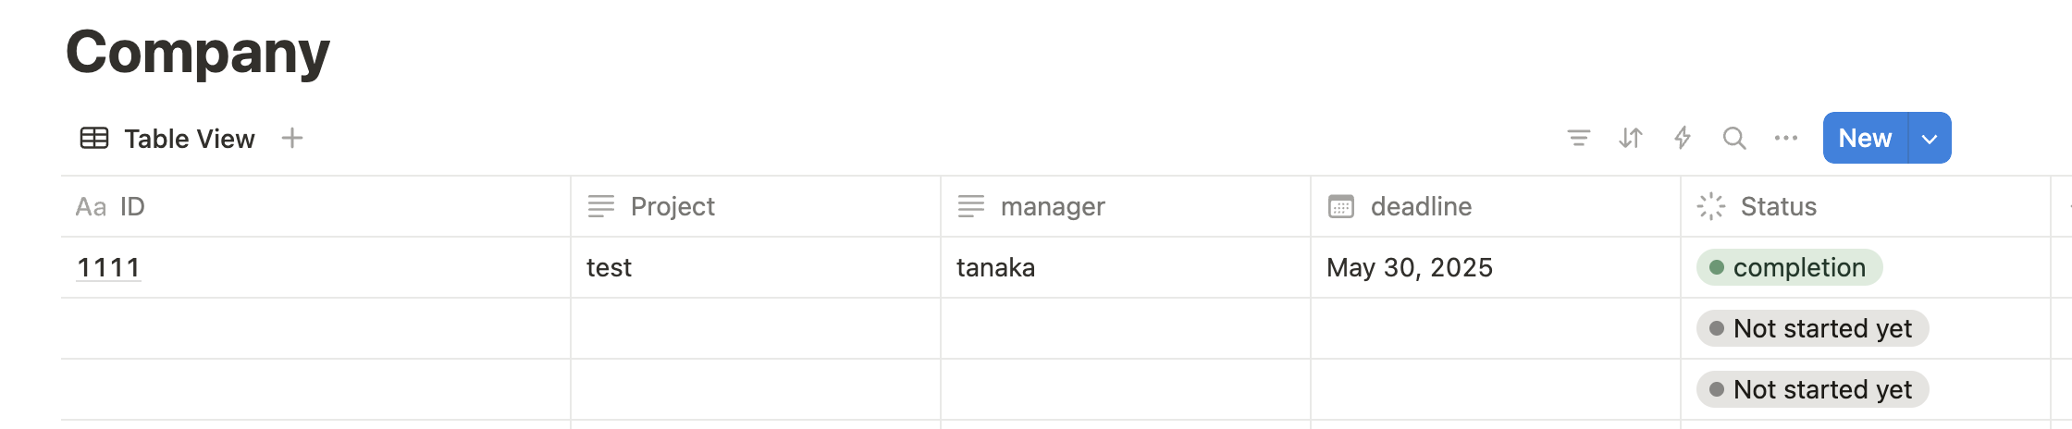Open automations via lightning bolt icon

pos(1683,139)
